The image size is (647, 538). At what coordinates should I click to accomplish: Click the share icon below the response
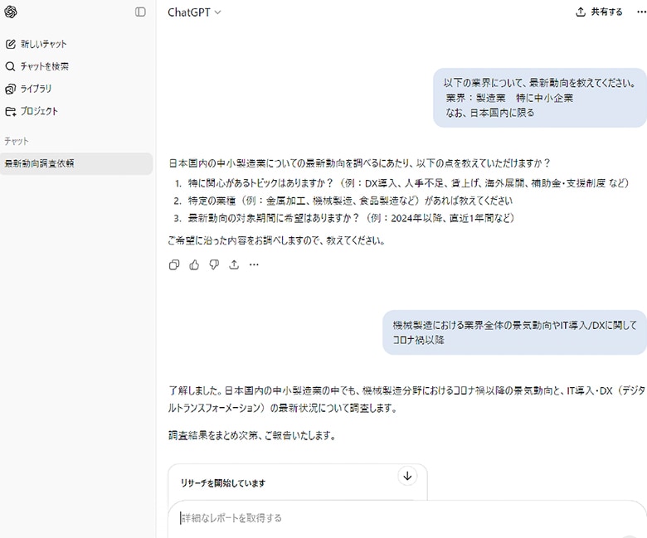pos(234,265)
